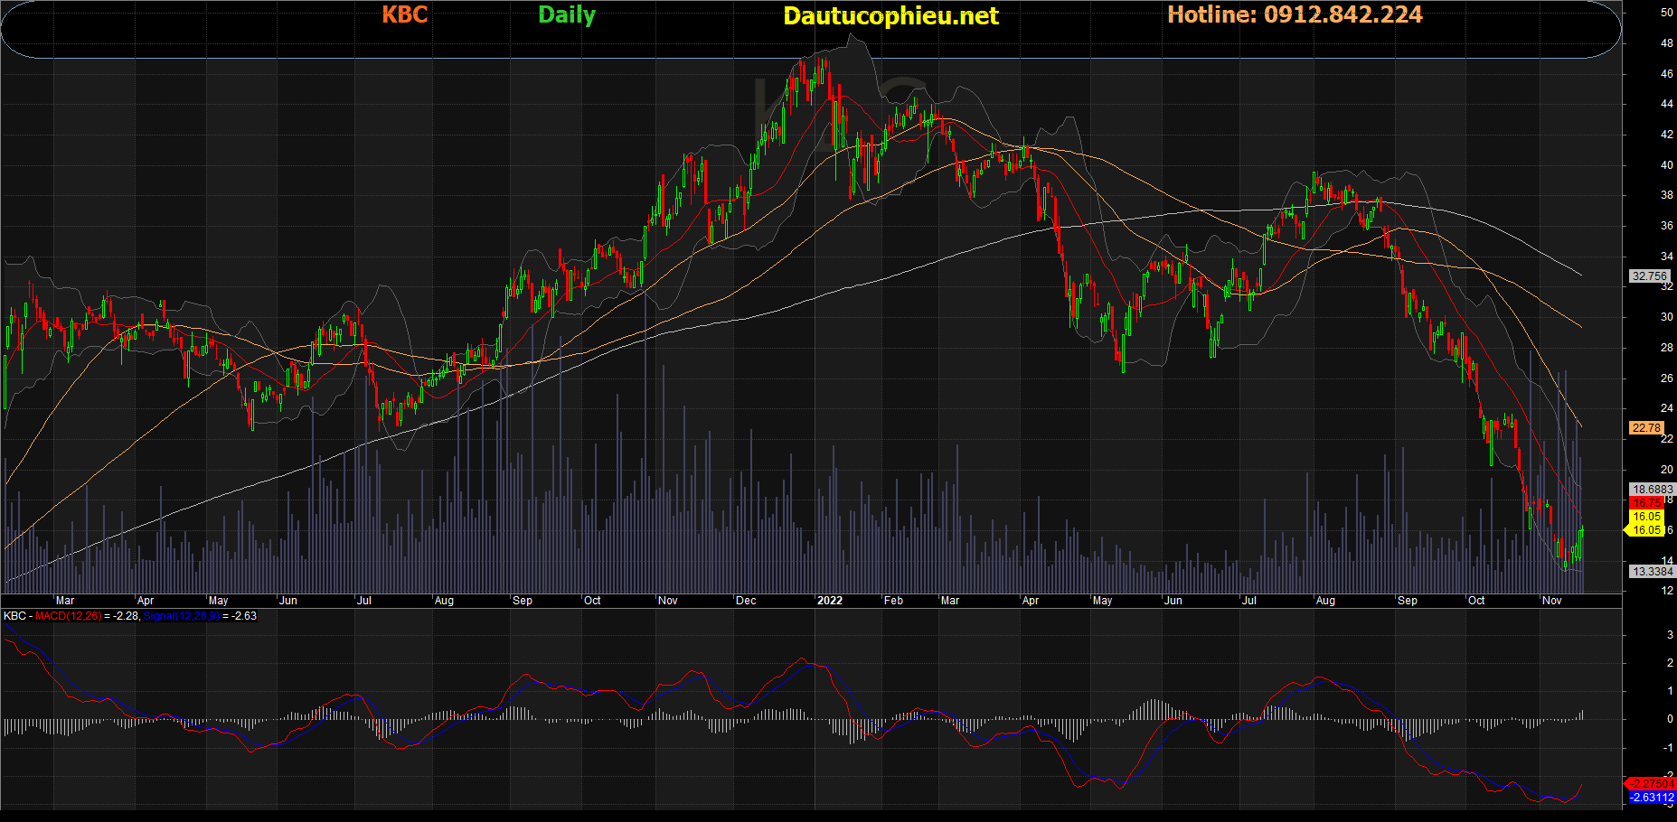Select the blue Signal(12,26,9) indicator label
This screenshot has height=822, width=1677.
point(181,616)
